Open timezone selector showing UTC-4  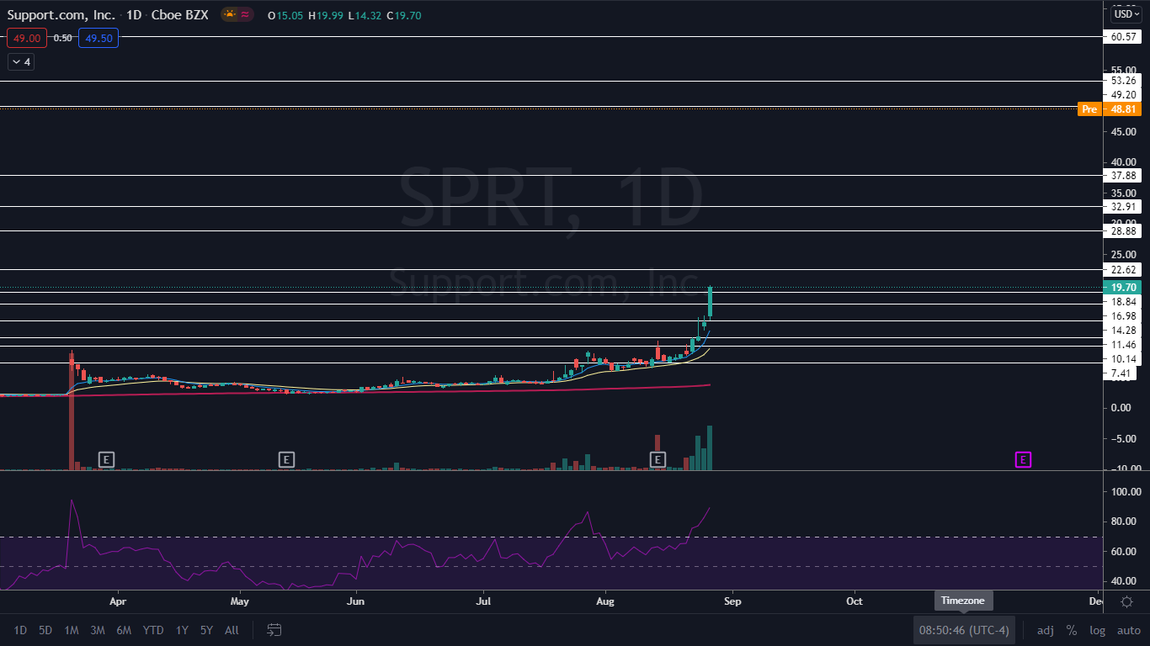pos(964,630)
